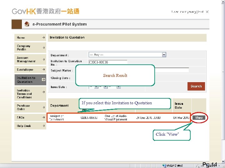
Task: Open Account Management sidebar item
Action: pos(30,59)
